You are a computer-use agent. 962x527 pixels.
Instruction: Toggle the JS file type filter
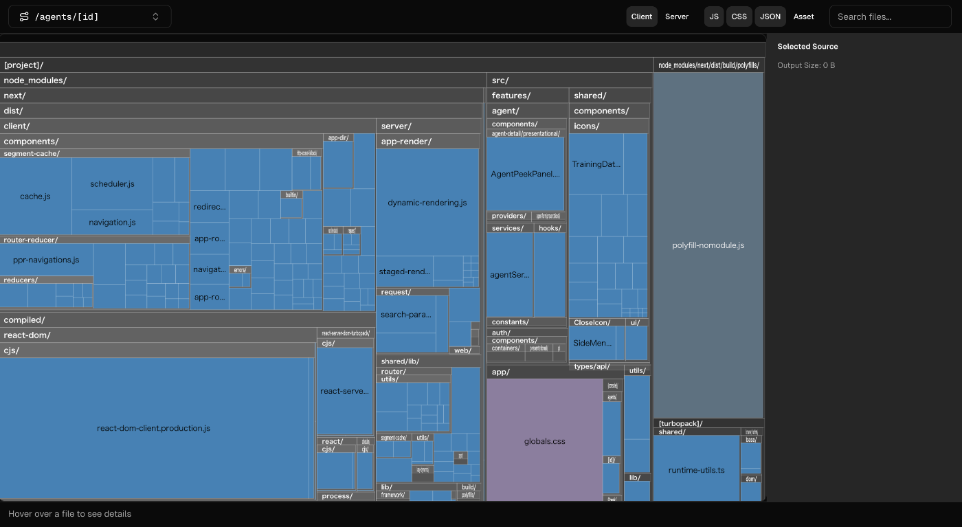pyautogui.click(x=714, y=16)
